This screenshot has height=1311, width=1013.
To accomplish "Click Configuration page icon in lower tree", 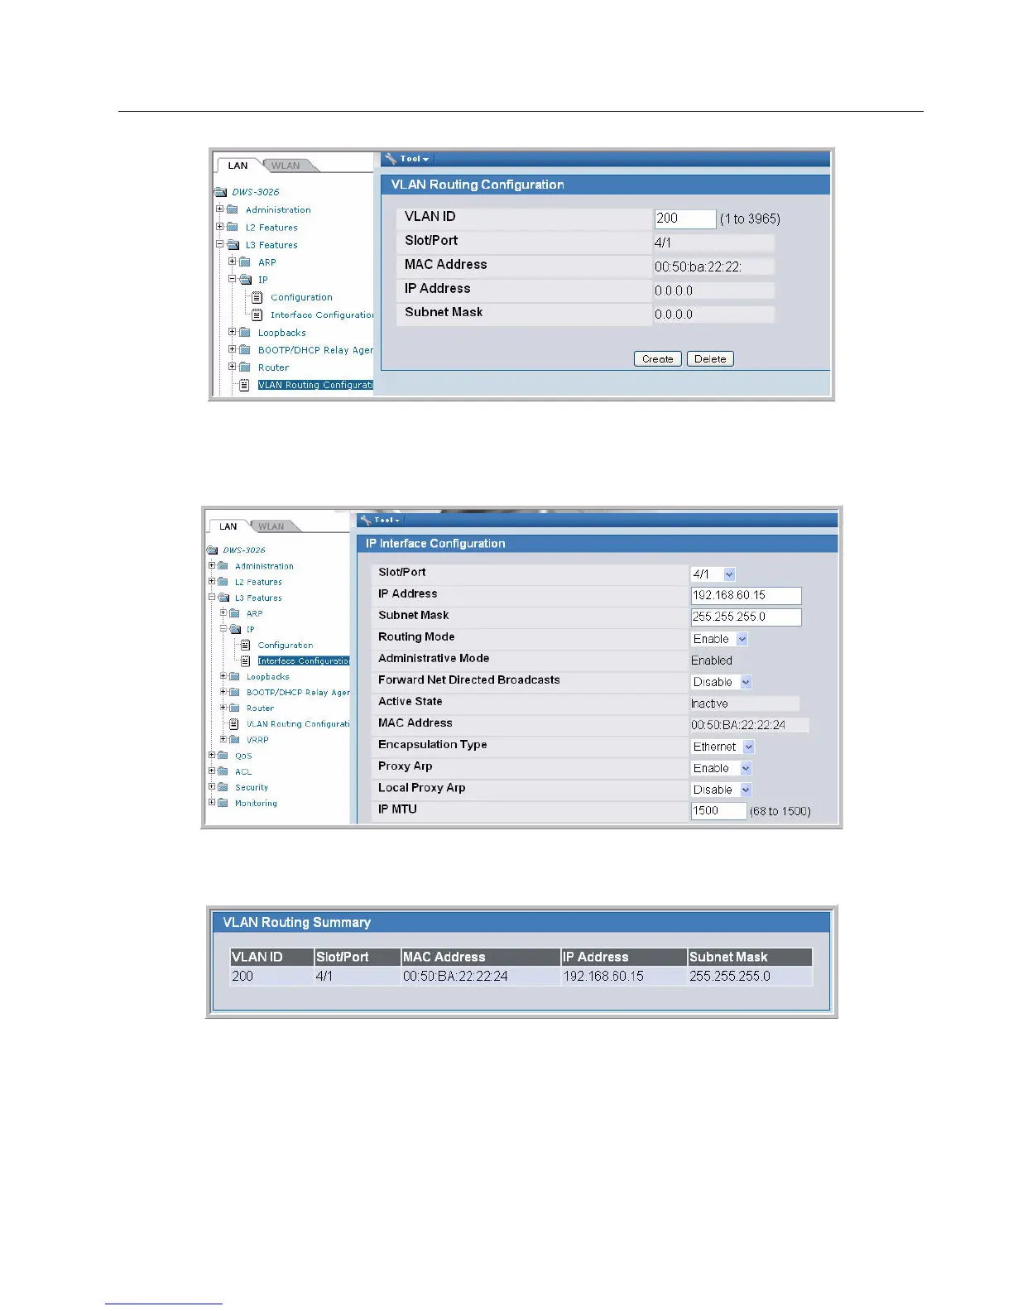I will click(245, 645).
